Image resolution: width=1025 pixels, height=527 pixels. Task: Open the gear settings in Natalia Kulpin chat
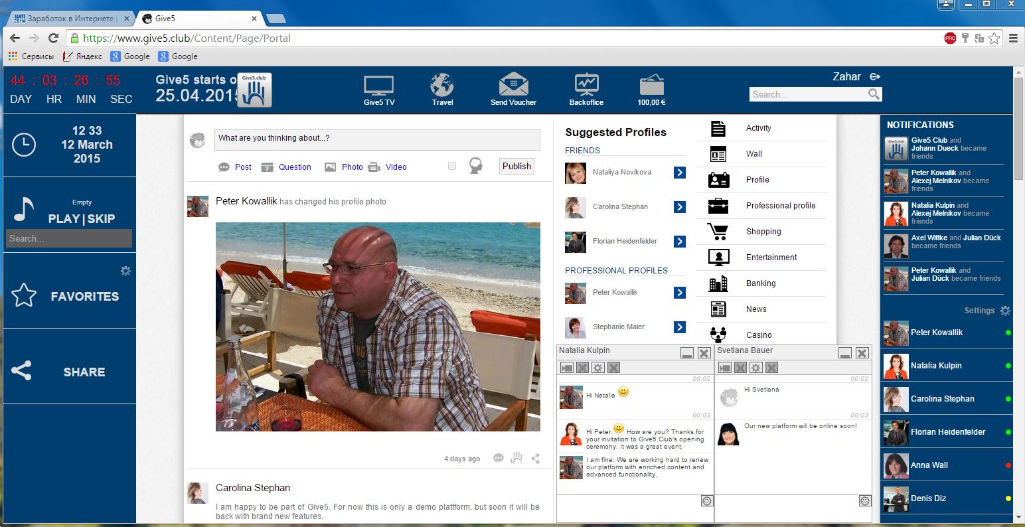pos(597,368)
